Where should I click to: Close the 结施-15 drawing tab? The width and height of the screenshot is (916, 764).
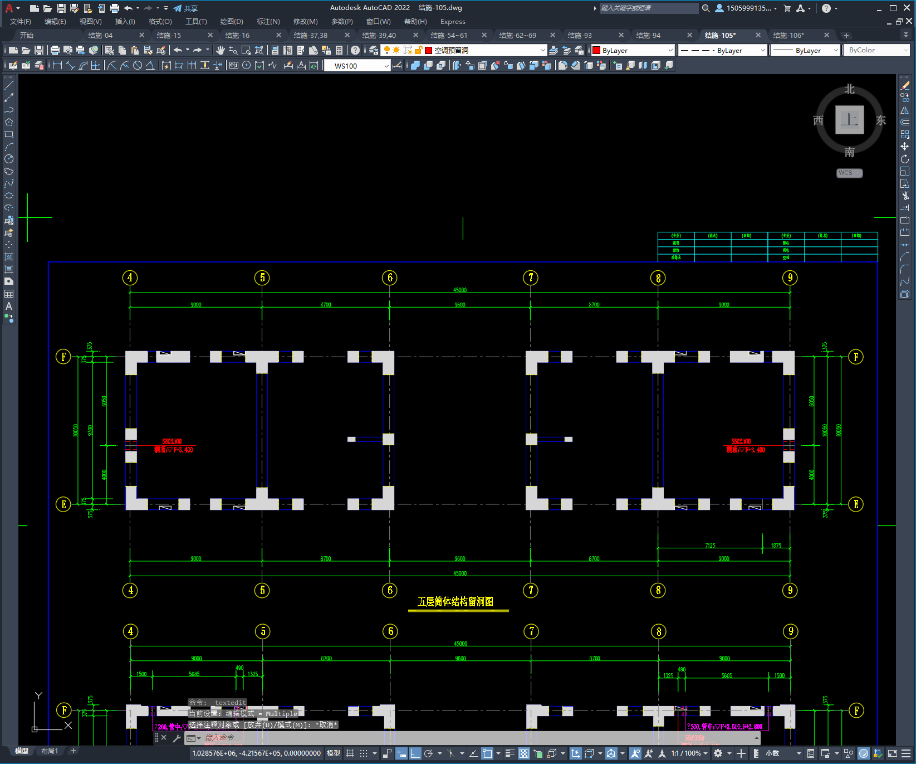(x=210, y=35)
